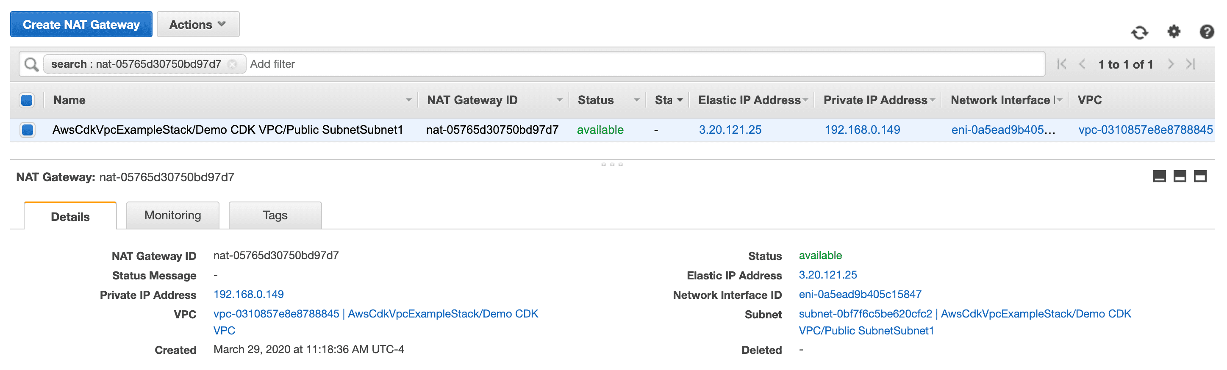
Task: Remove the nat-05765d30750bd97d7 search filter
Action: pyautogui.click(x=233, y=64)
